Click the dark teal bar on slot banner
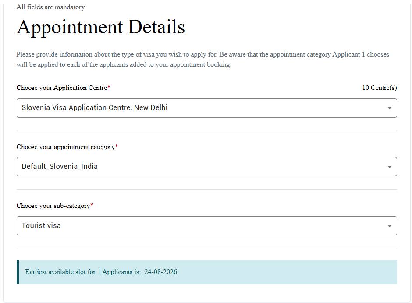The width and height of the screenshot is (412, 303). (x=18, y=272)
